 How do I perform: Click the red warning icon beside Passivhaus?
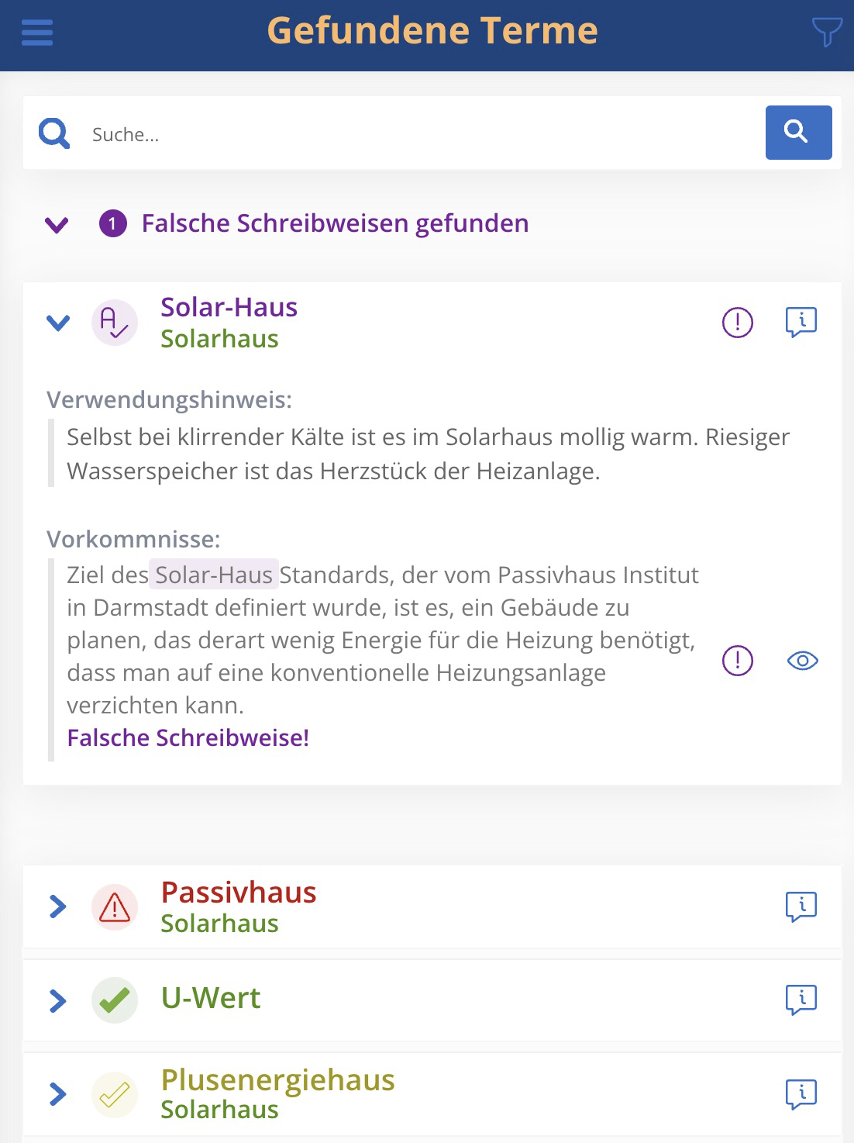tap(115, 906)
